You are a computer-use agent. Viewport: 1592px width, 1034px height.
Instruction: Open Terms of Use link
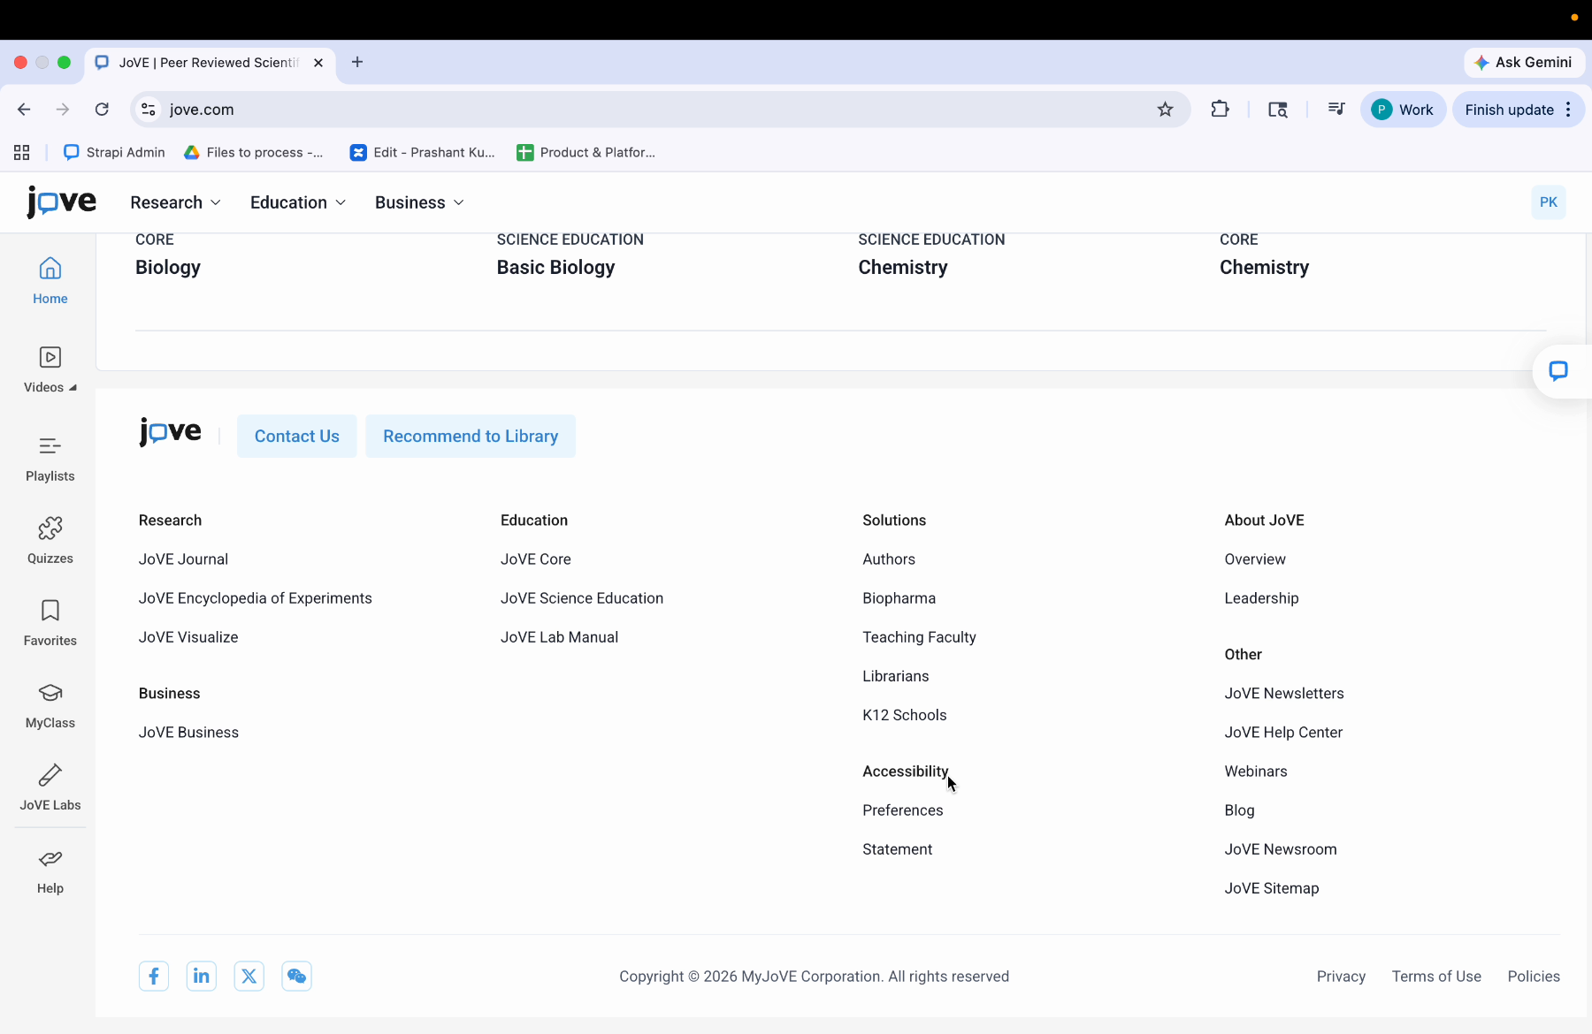1436,977
